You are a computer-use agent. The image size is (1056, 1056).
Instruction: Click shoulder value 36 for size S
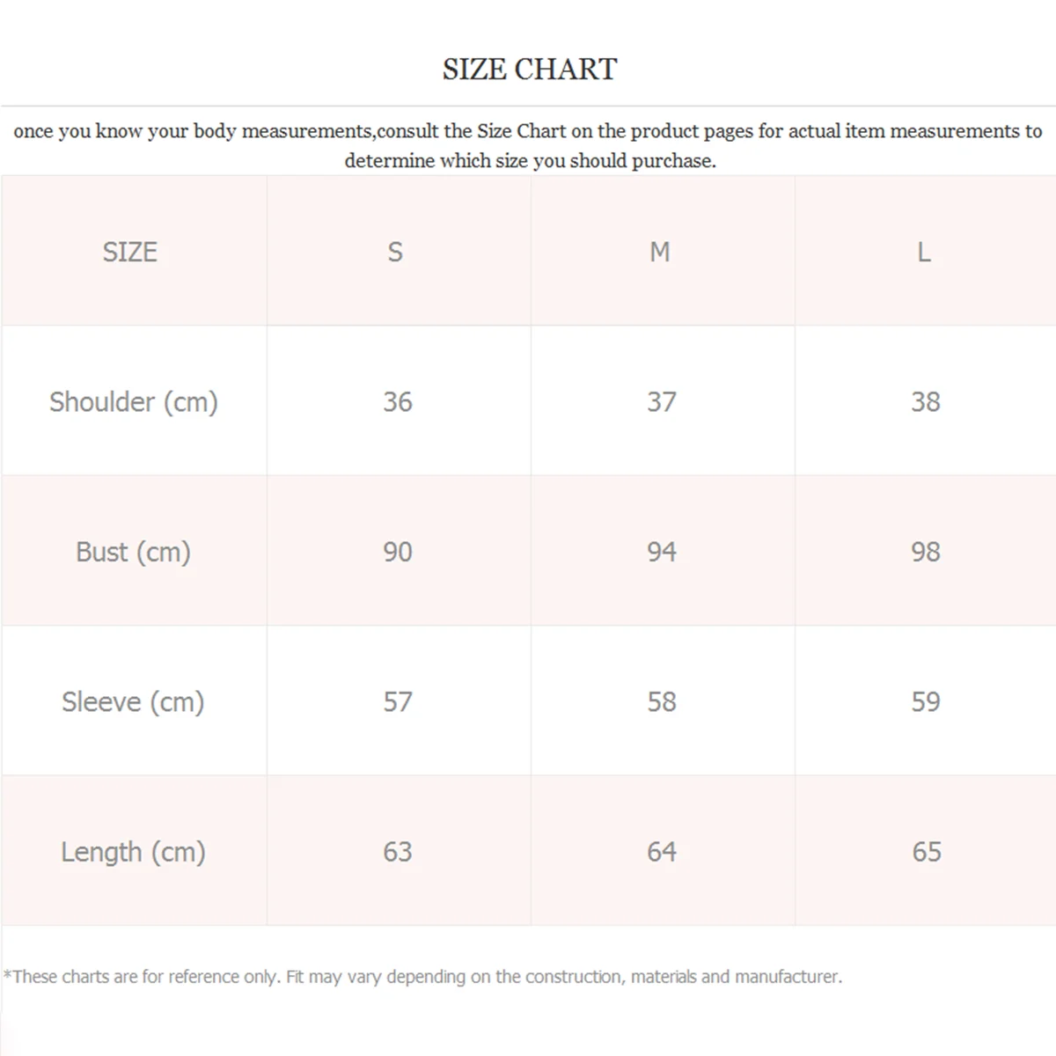(x=398, y=402)
